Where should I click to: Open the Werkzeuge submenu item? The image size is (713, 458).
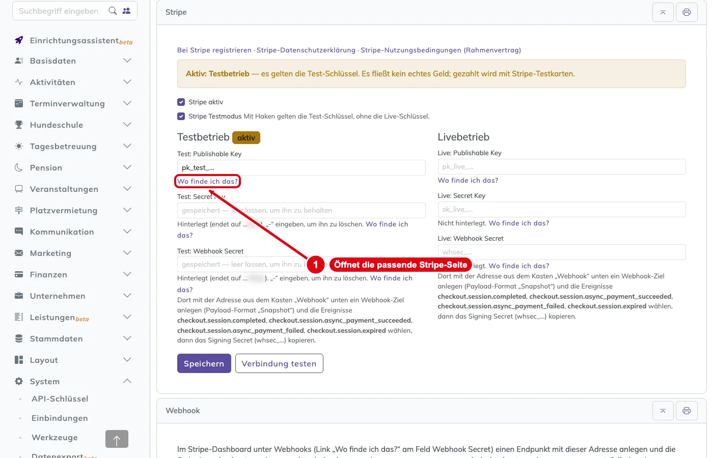[x=54, y=438]
